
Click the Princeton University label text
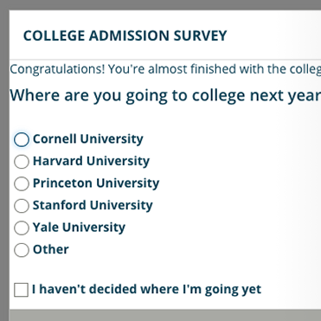point(96,183)
